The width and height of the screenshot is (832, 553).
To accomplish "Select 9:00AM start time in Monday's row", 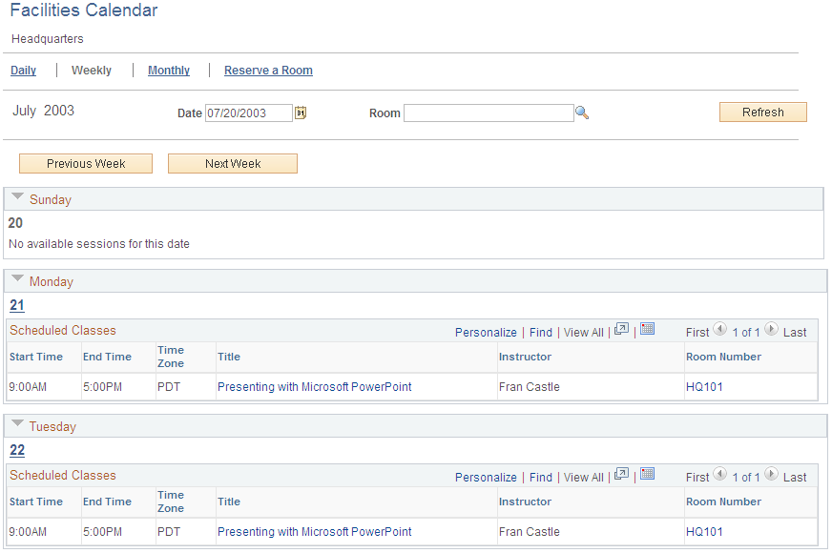I will (28, 387).
